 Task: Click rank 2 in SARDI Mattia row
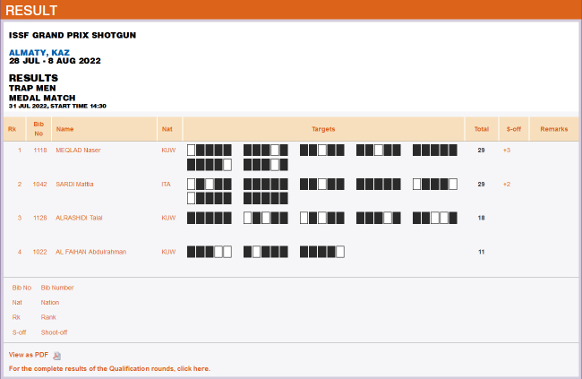(20, 185)
